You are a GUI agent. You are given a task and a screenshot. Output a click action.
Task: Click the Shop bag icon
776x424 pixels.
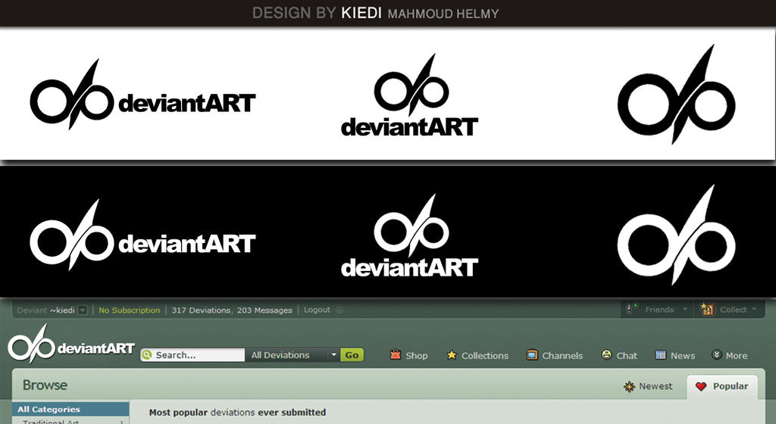point(395,354)
